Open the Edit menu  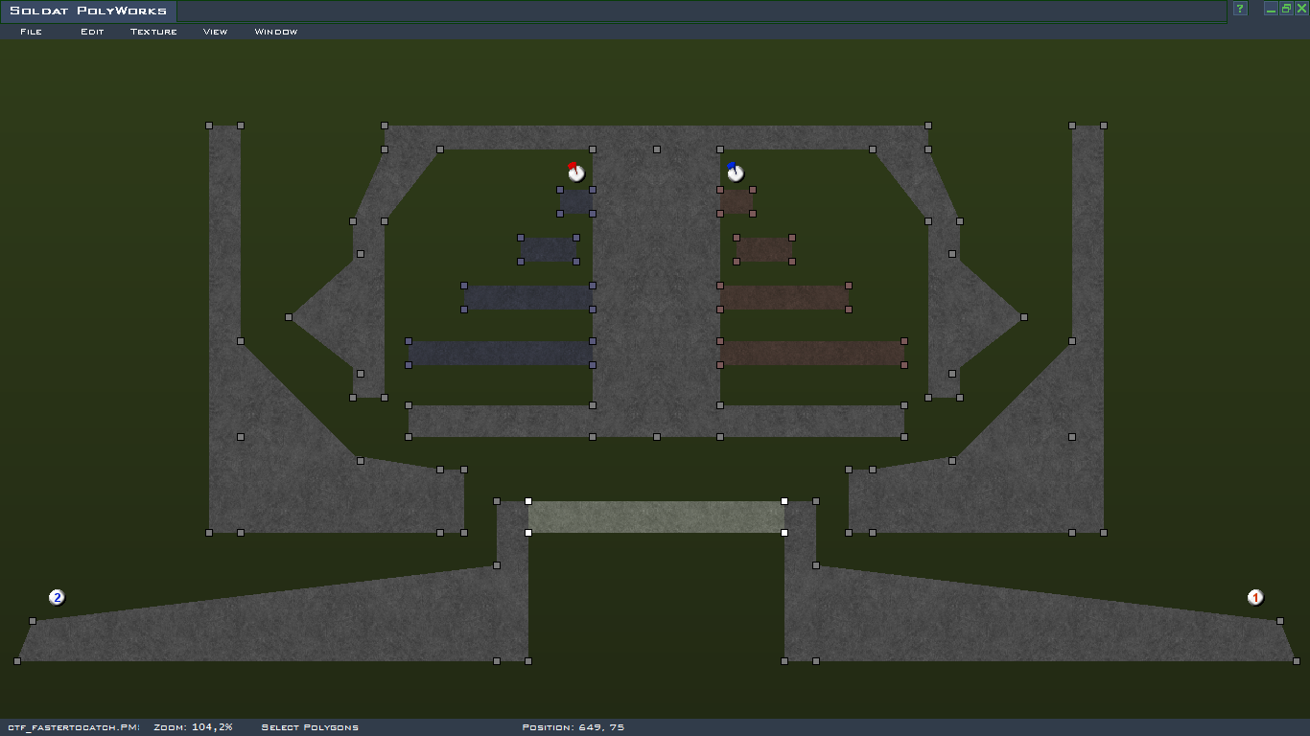click(x=92, y=32)
